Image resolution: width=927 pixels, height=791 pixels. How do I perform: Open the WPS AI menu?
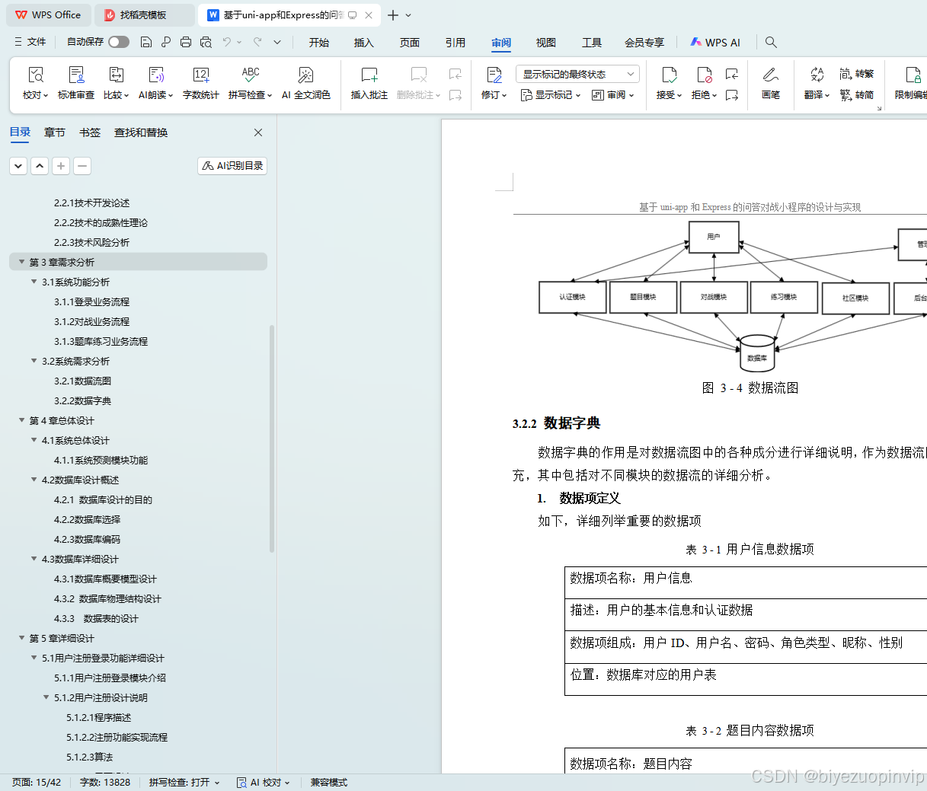715,43
